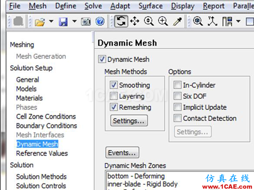Image resolution: width=254 pixels, height=190 pixels.
Task: Select the probe eyedropper tool
Action: coord(177,21)
